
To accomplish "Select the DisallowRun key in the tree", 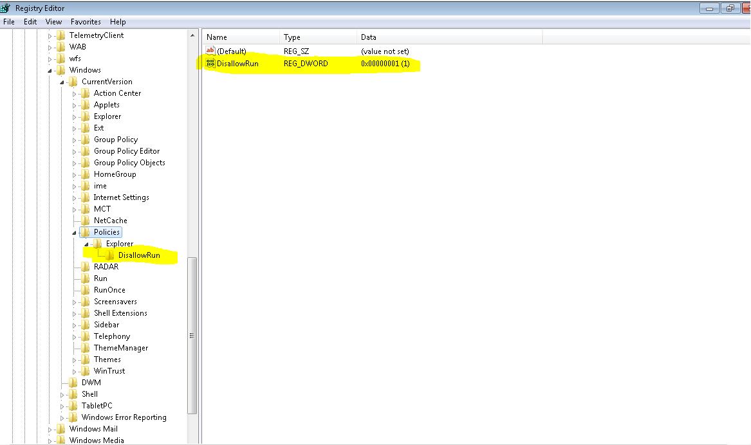I will point(139,255).
